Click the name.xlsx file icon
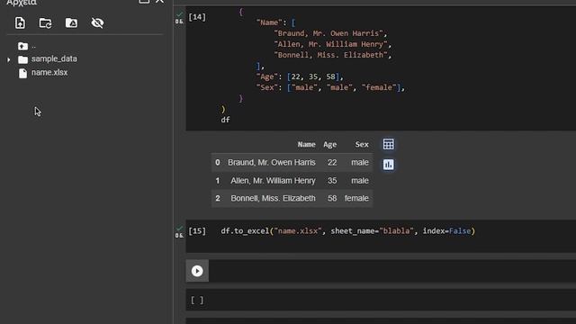This screenshot has height=324, width=576. [x=22, y=73]
